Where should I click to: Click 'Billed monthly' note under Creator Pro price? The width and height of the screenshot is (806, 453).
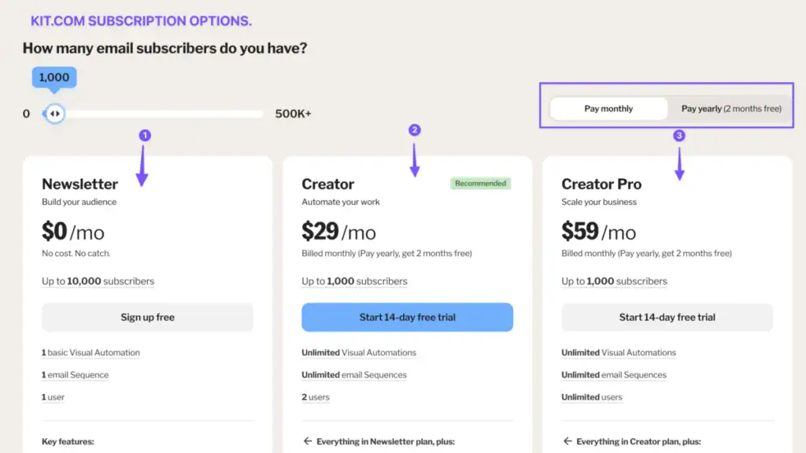point(647,253)
